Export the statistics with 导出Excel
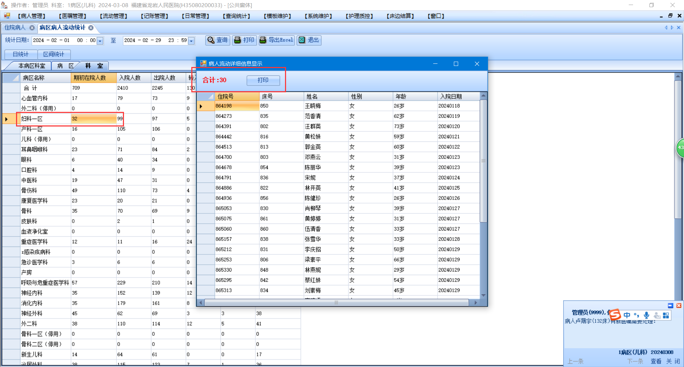Screen dimensions: 684x367 coord(276,40)
